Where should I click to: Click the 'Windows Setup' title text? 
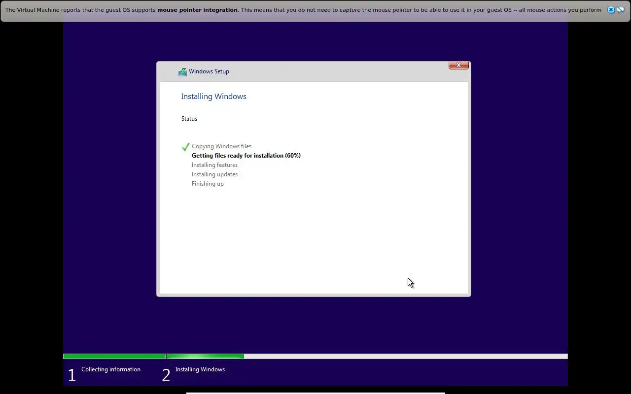[209, 71]
